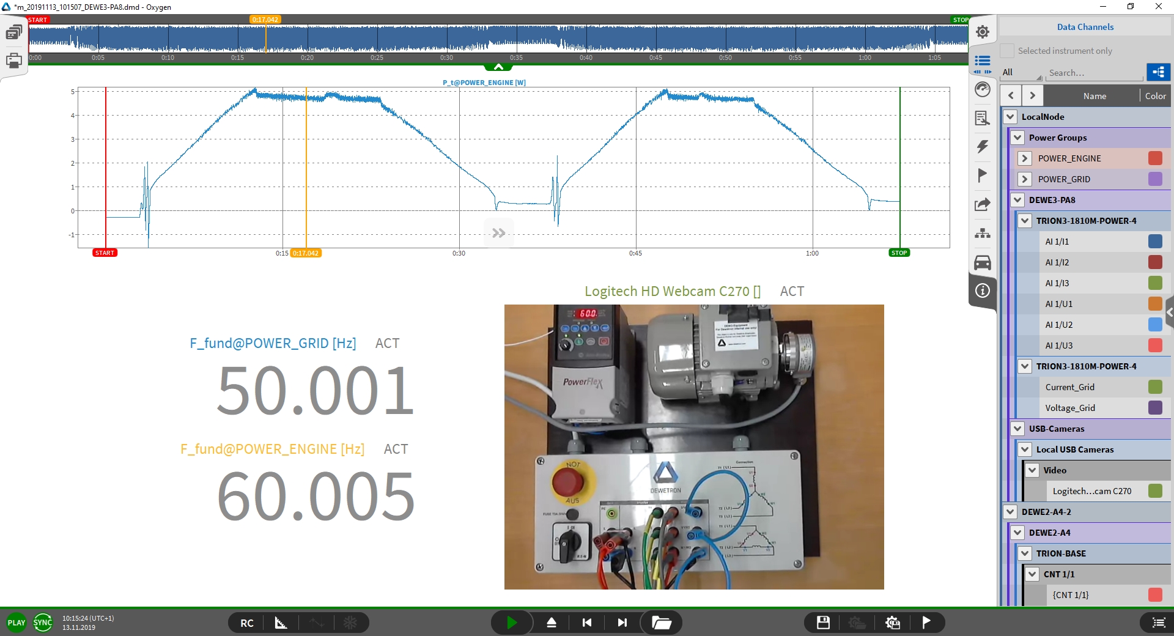Click the screens overview icon top left
Image resolution: width=1174 pixels, height=636 pixels.
pyautogui.click(x=13, y=32)
